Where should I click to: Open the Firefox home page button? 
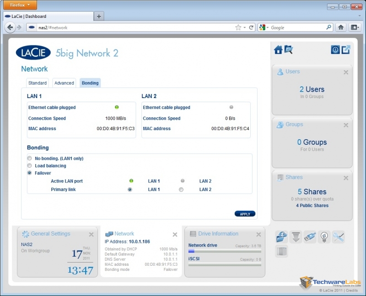pos(341,27)
